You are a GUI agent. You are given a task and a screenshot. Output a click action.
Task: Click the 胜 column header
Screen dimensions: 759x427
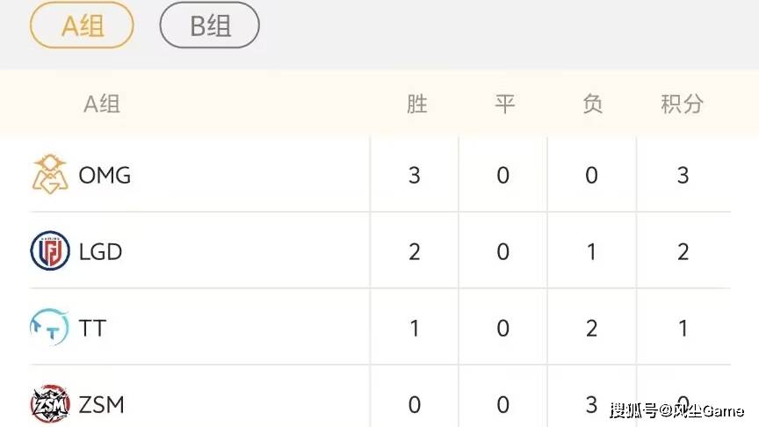click(416, 105)
